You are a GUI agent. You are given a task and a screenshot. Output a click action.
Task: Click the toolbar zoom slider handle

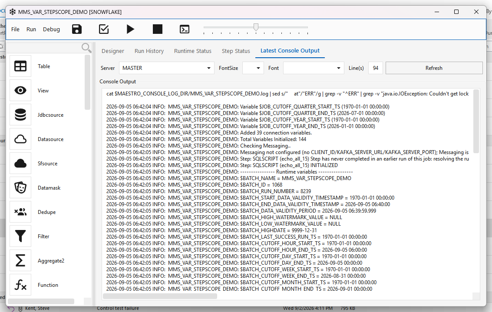[x=256, y=27]
